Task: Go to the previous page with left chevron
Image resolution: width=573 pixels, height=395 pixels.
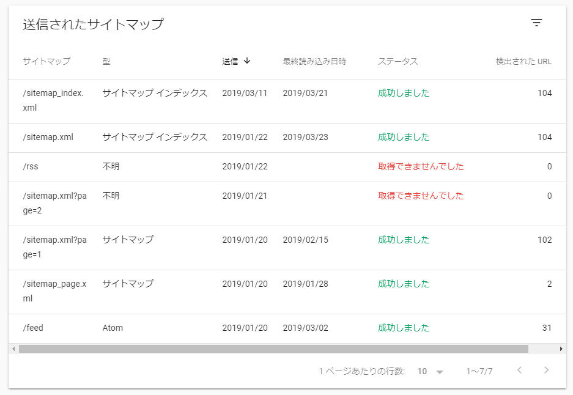Action: tap(519, 370)
